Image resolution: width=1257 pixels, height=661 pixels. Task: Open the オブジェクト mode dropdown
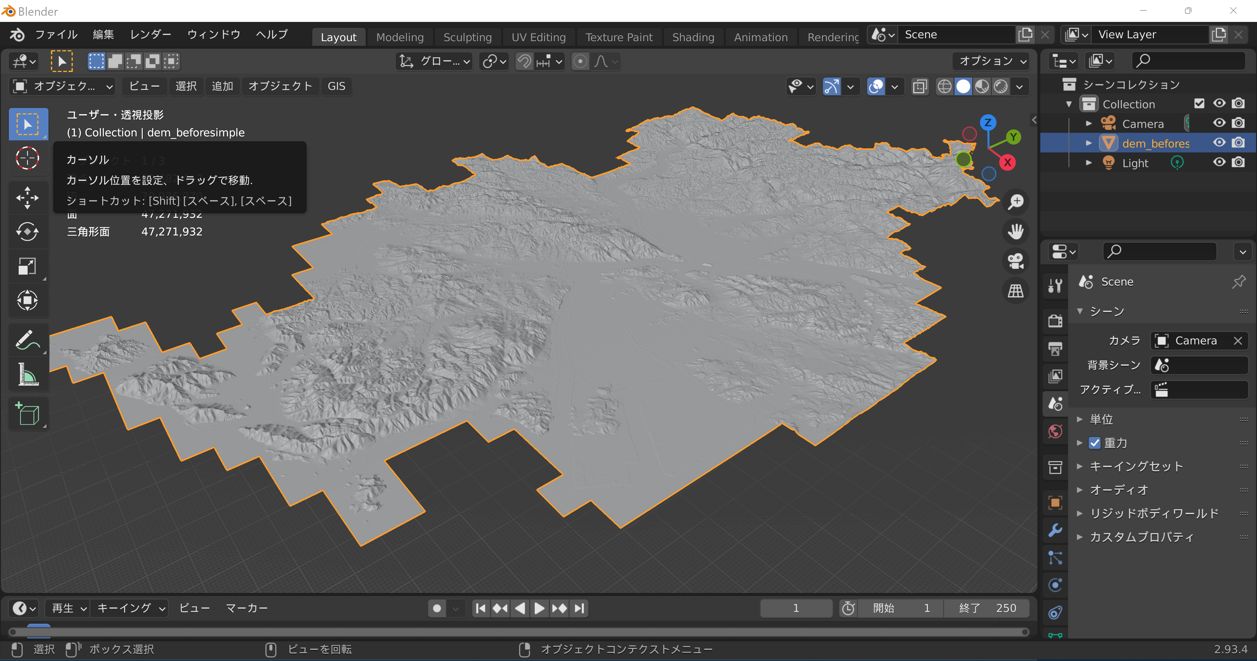tap(63, 87)
